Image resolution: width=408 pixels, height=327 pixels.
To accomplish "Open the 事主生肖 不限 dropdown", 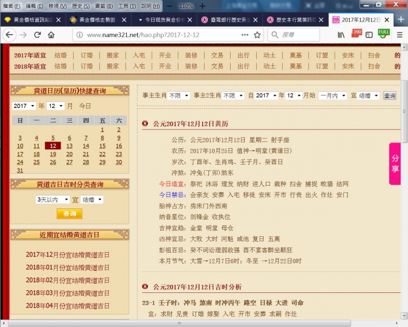I will pos(178,96).
